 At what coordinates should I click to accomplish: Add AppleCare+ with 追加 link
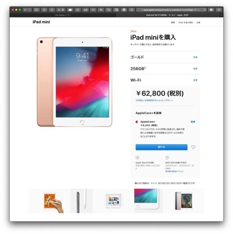pos(193,122)
